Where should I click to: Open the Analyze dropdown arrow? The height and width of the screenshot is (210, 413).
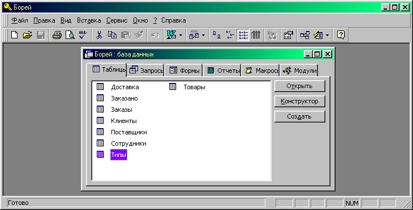coord(327,35)
